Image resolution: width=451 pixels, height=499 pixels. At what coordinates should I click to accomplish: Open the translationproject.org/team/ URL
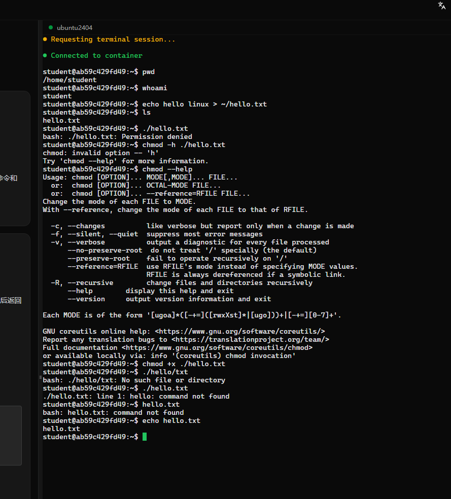coord(251,340)
